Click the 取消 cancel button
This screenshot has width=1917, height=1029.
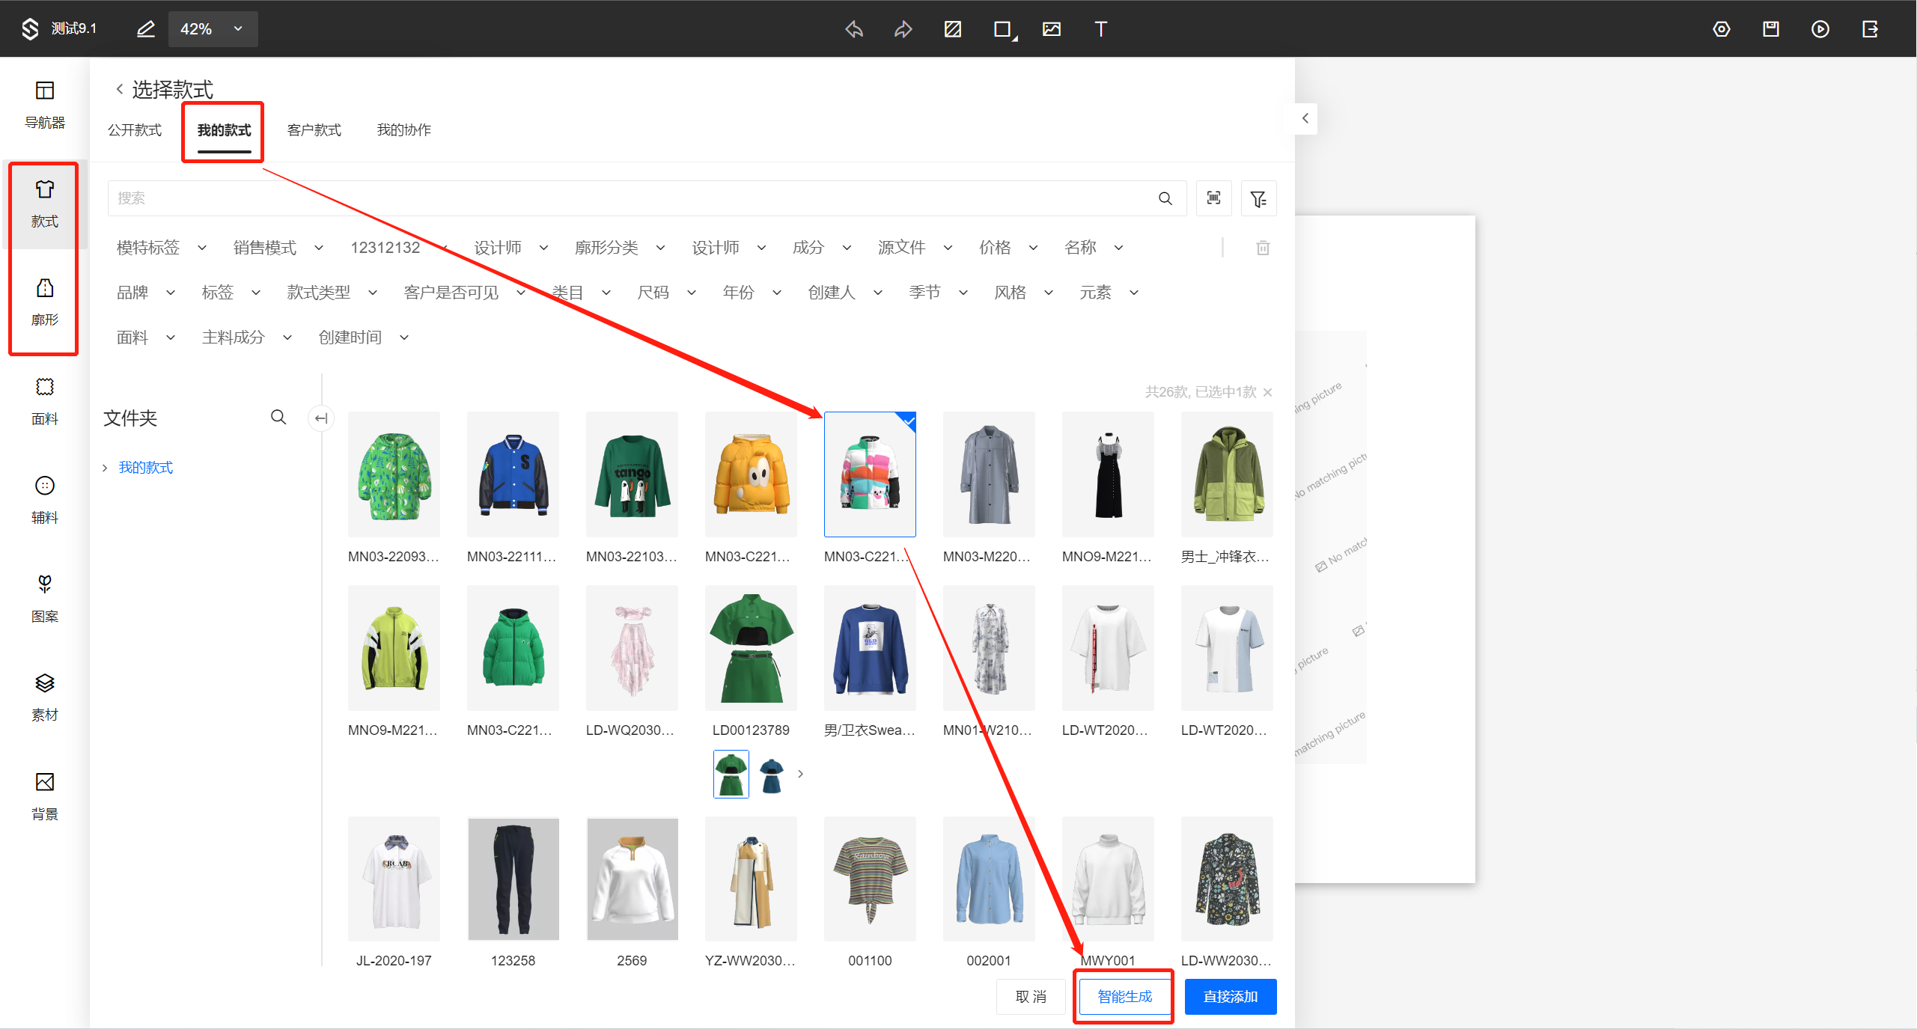click(1031, 997)
